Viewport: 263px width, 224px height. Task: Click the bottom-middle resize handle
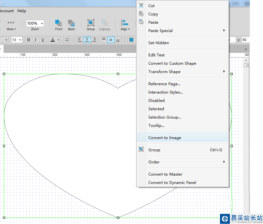point(118,218)
